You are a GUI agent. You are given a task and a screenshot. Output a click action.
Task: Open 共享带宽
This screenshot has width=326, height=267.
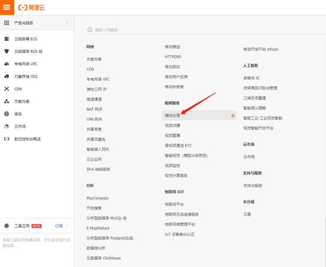[x=94, y=129]
